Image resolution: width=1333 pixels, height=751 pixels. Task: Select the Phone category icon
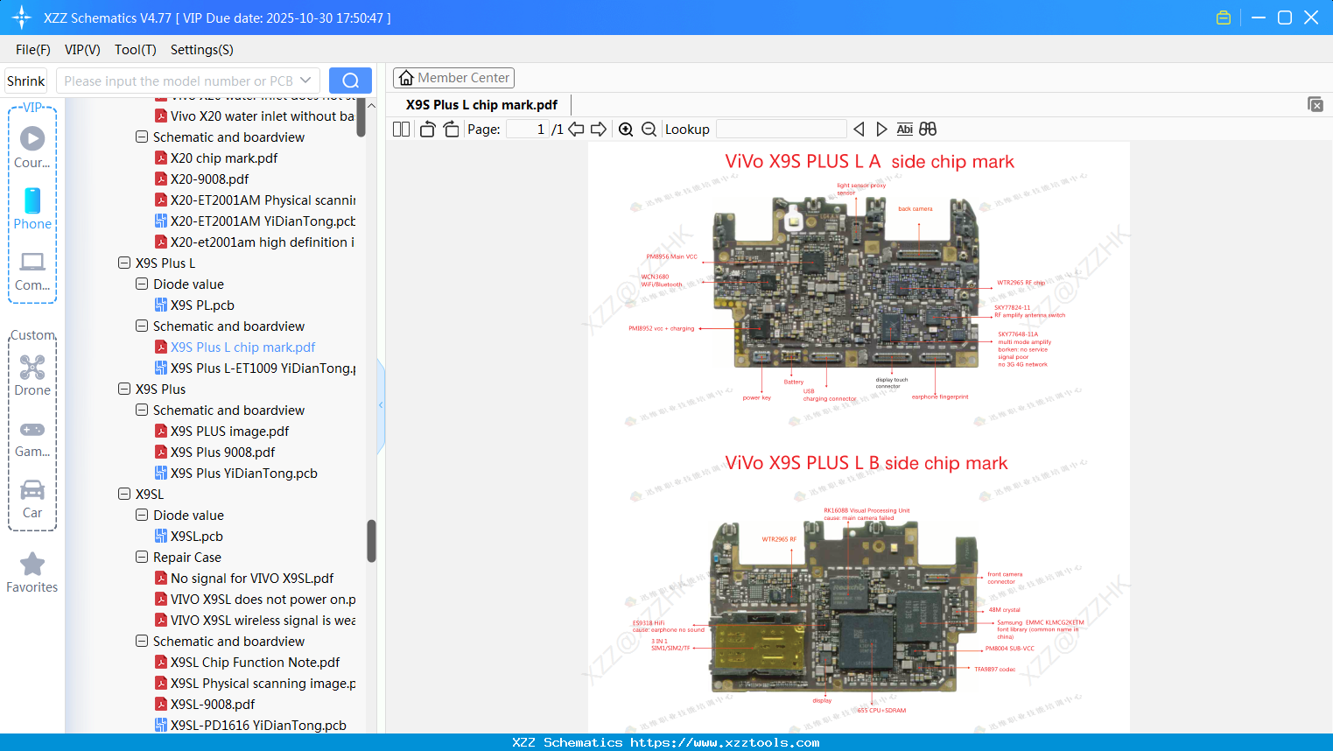32,208
